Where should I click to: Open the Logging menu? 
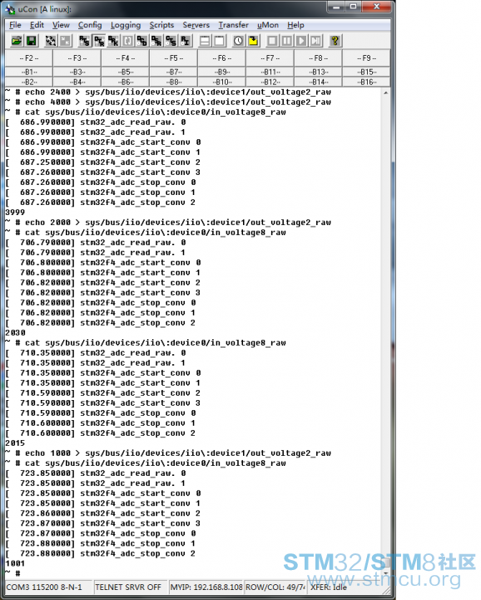point(126,25)
